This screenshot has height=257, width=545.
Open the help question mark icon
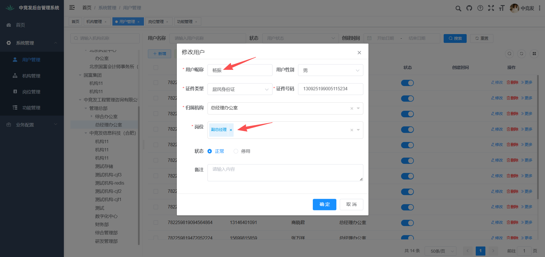tap(480, 8)
